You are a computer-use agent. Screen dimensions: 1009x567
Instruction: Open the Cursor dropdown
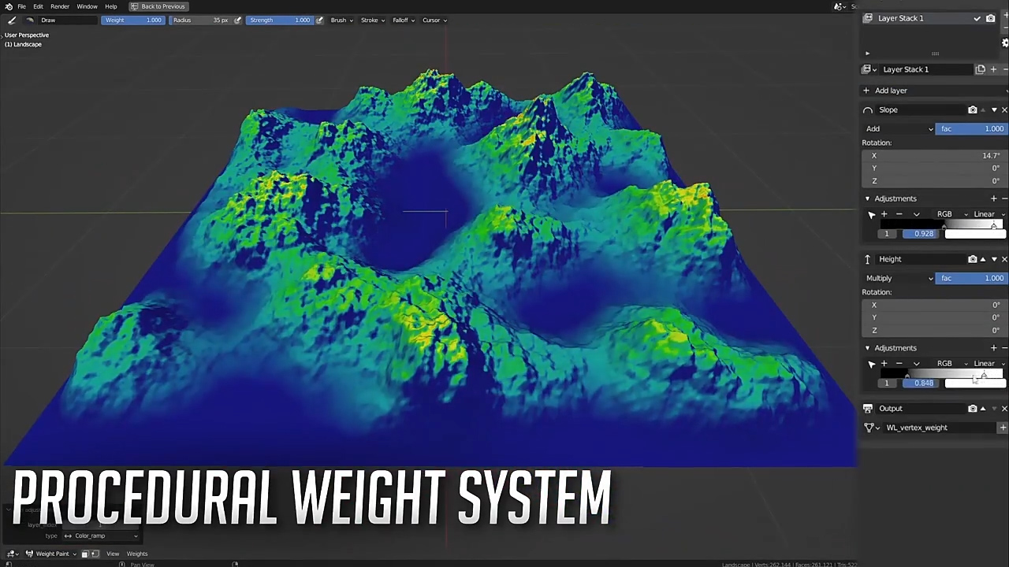pyautogui.click(x=434, y=20)
